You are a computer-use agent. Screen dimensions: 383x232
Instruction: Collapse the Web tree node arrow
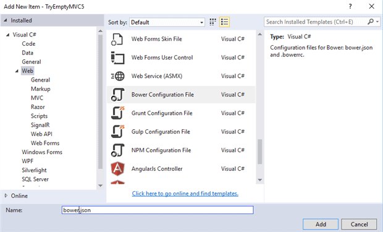tap(17, 71)
